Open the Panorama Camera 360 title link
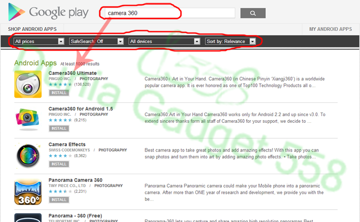The height and width of the screenshot is (222, 360). 75,180
